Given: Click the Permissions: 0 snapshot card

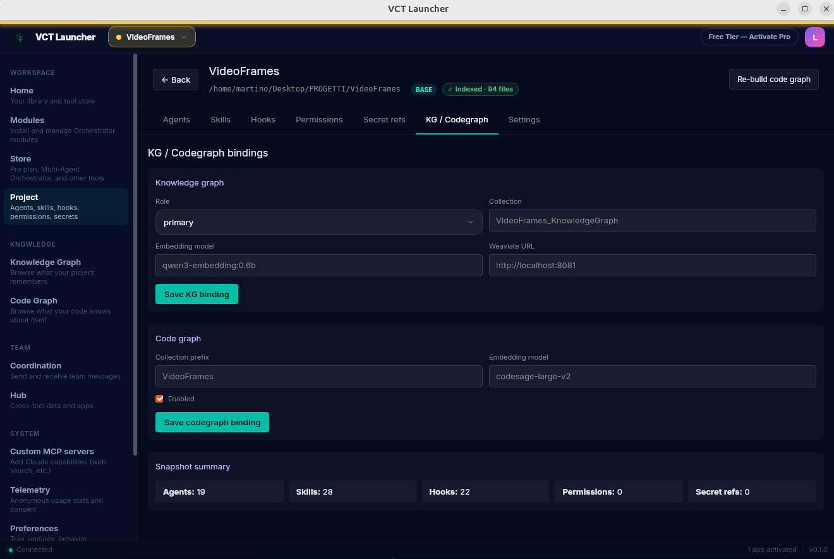Looking at the screenshot, I should [x=619, y=491].
